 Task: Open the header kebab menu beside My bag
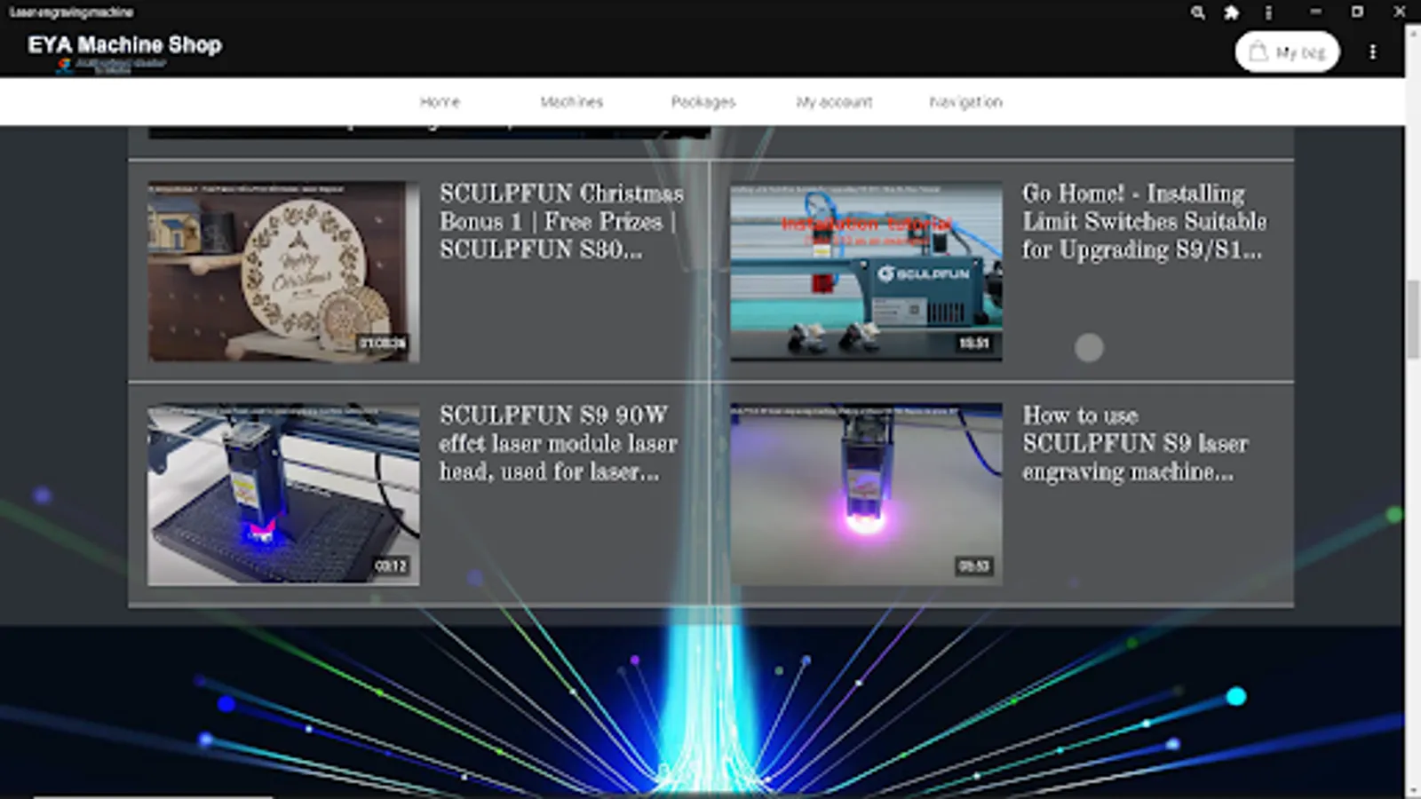(x=1372, y=52)
